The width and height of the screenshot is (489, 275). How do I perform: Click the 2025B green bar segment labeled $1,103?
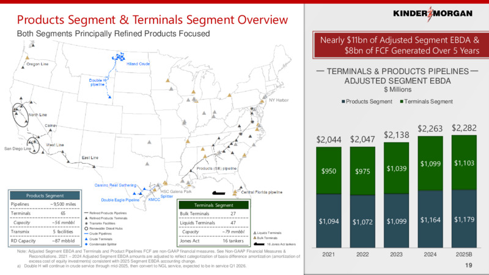(464, 163)
